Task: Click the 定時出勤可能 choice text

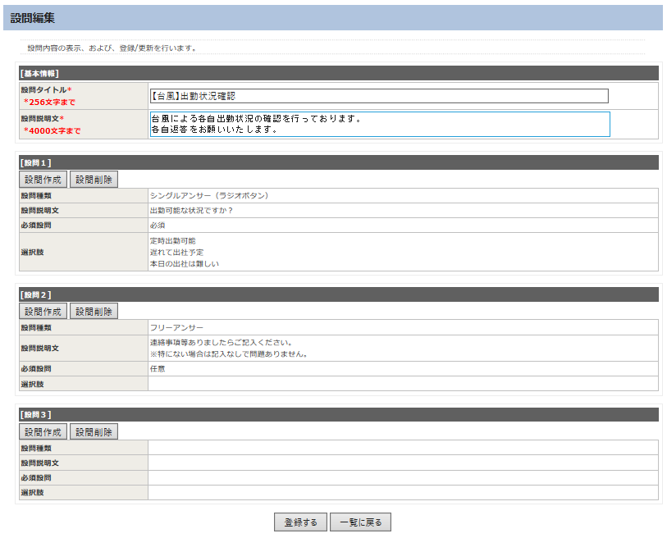Action: pos(173,241)
